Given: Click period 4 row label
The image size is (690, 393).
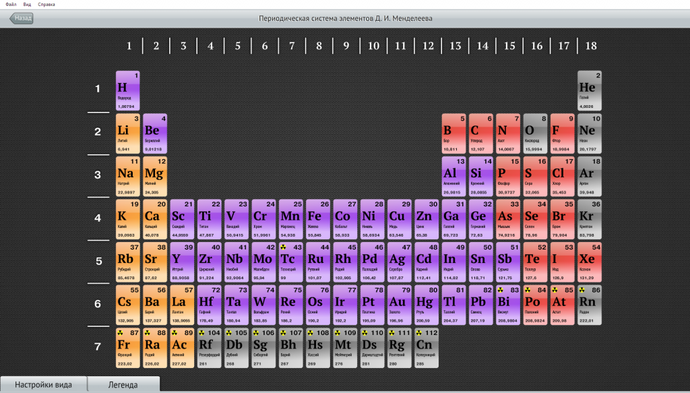Looking at the screenshot, I should pyautogui.click(x=98, y=218).
